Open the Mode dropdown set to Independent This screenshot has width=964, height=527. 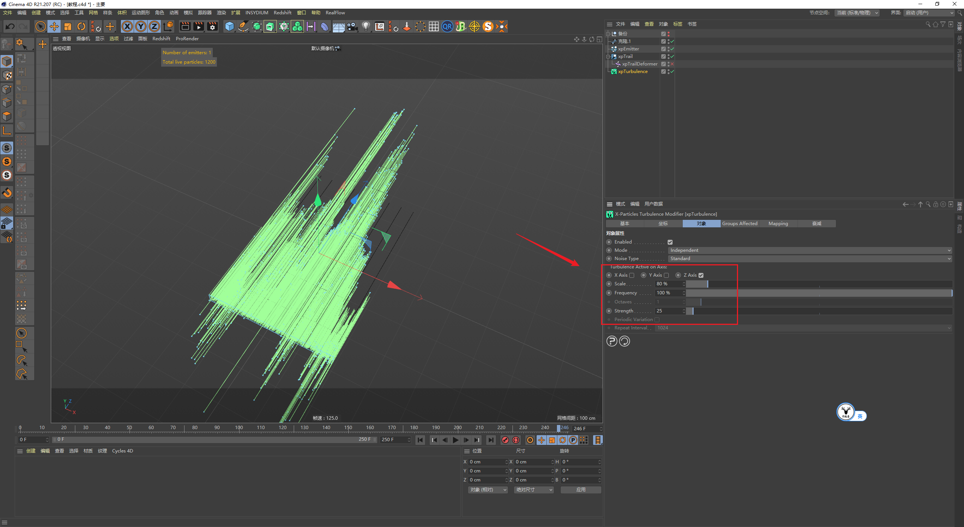pyautogui.click(x=810, y=250)
